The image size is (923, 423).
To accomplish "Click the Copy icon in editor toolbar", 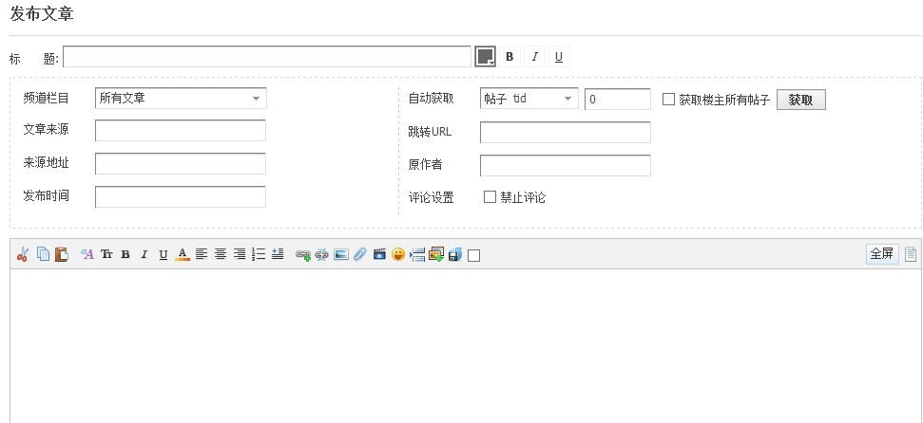I will [x=43, y=254].
